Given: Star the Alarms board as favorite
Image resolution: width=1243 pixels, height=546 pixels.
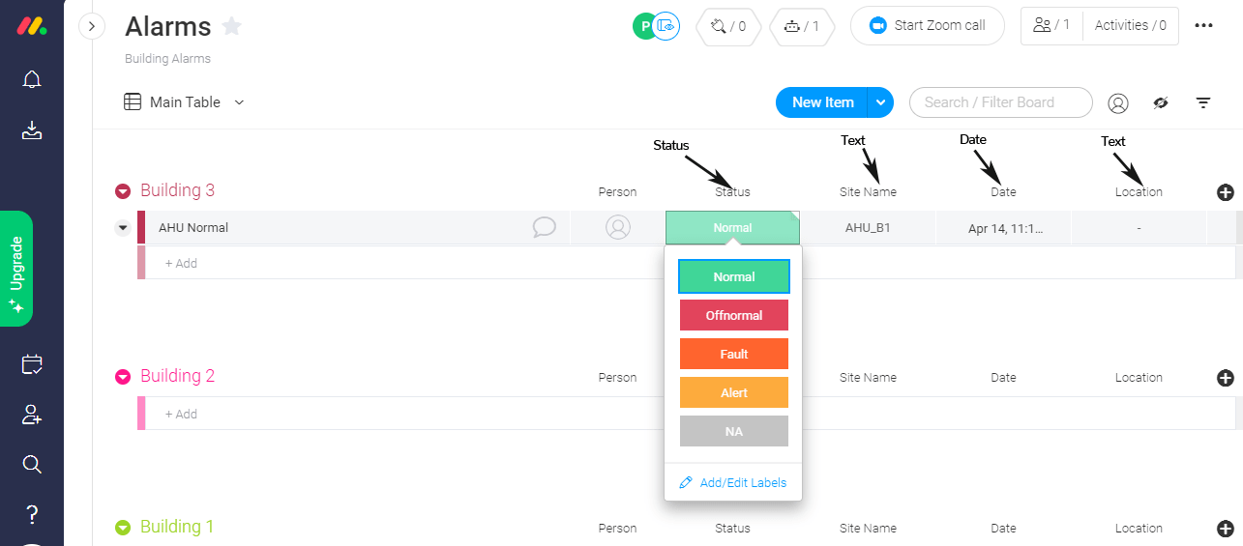Looking at the screenshot, I should (232, 26).
